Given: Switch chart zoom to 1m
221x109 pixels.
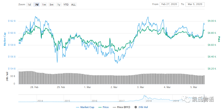Looking at the screenshot, I should click(44, 4).
